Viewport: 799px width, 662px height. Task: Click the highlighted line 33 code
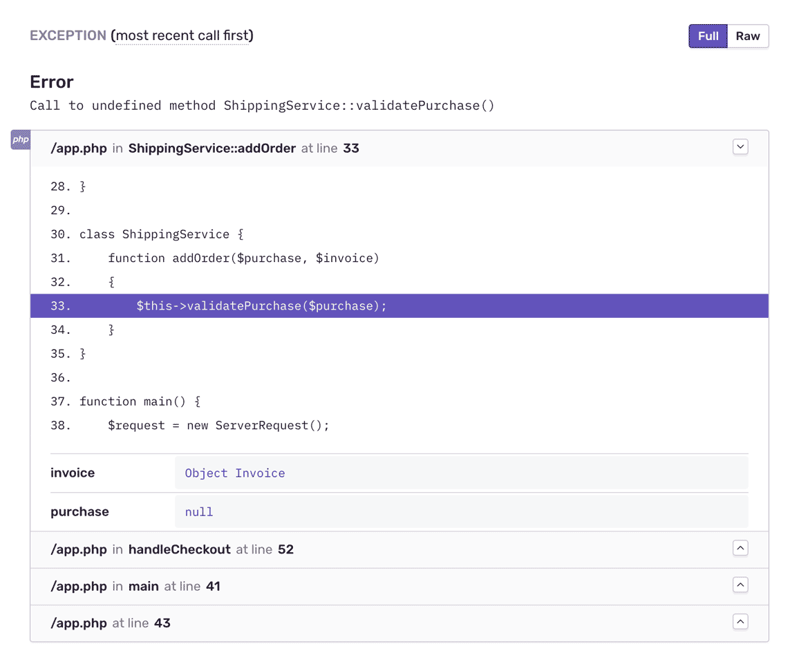pos(261,305)
